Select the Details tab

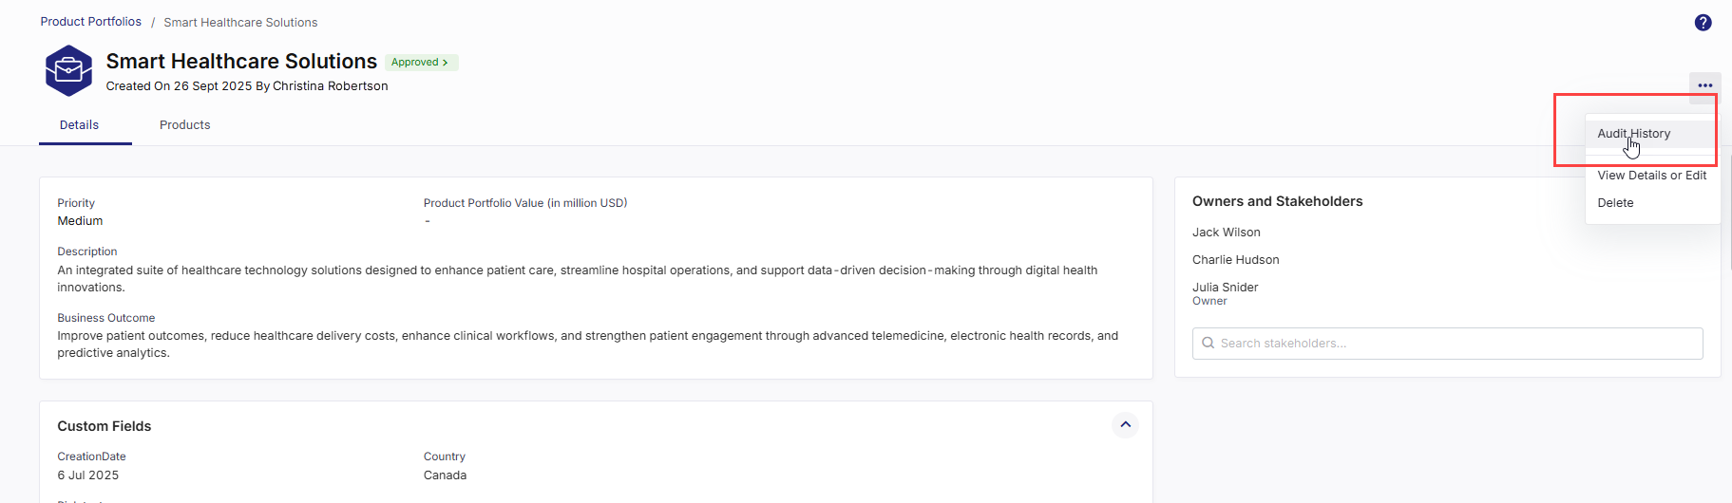pyautogui.click(x=79, y=125)
